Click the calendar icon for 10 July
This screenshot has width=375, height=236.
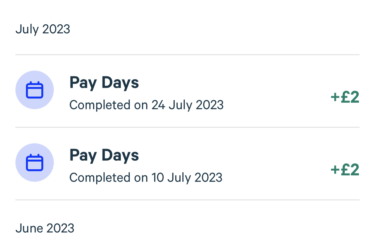pyautogui.click(x=35, y=163)
